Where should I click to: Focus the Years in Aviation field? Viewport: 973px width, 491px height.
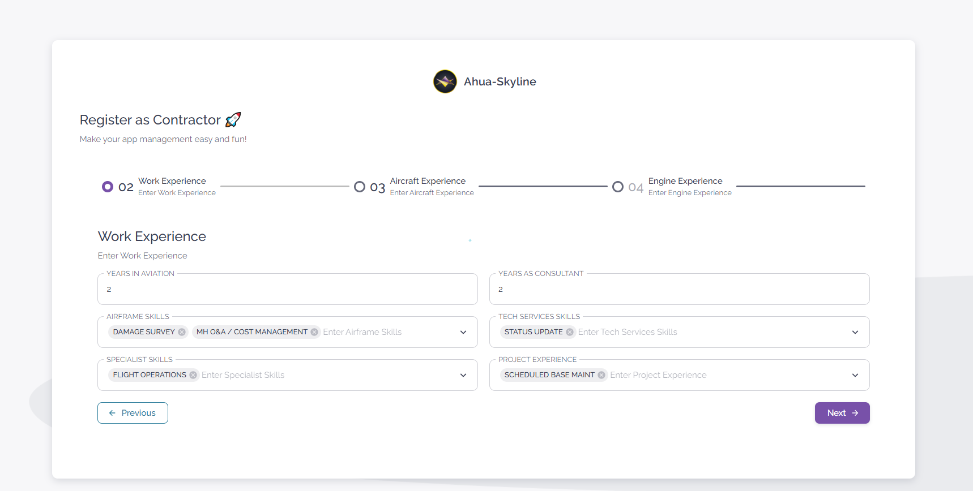point(288,289)
